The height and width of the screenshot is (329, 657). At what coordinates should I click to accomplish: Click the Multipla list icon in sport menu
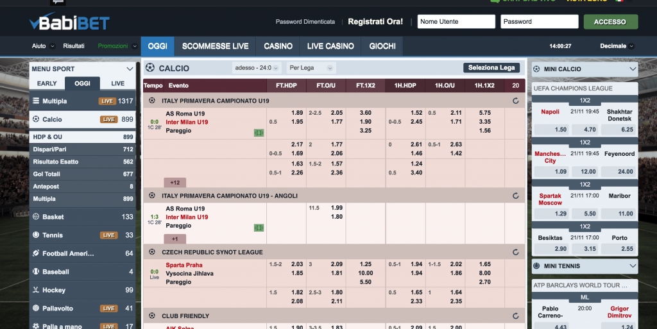36,101
